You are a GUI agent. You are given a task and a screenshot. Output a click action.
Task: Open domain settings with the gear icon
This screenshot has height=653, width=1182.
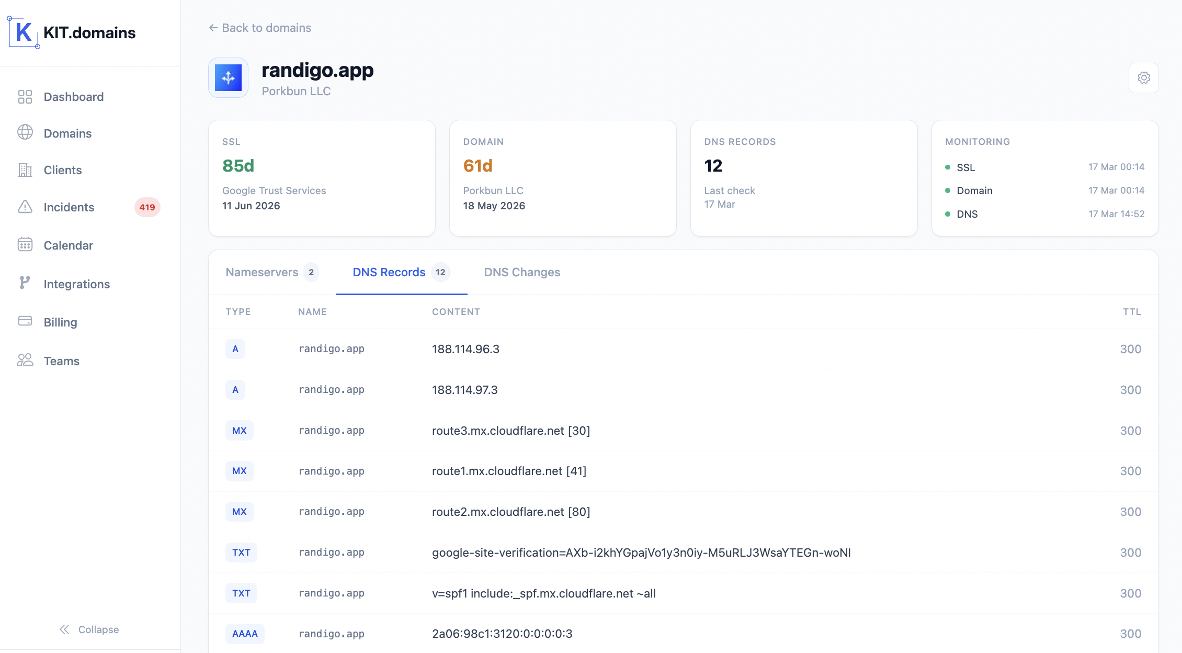tap(1144, 77)
